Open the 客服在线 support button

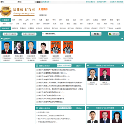(114, 34)
